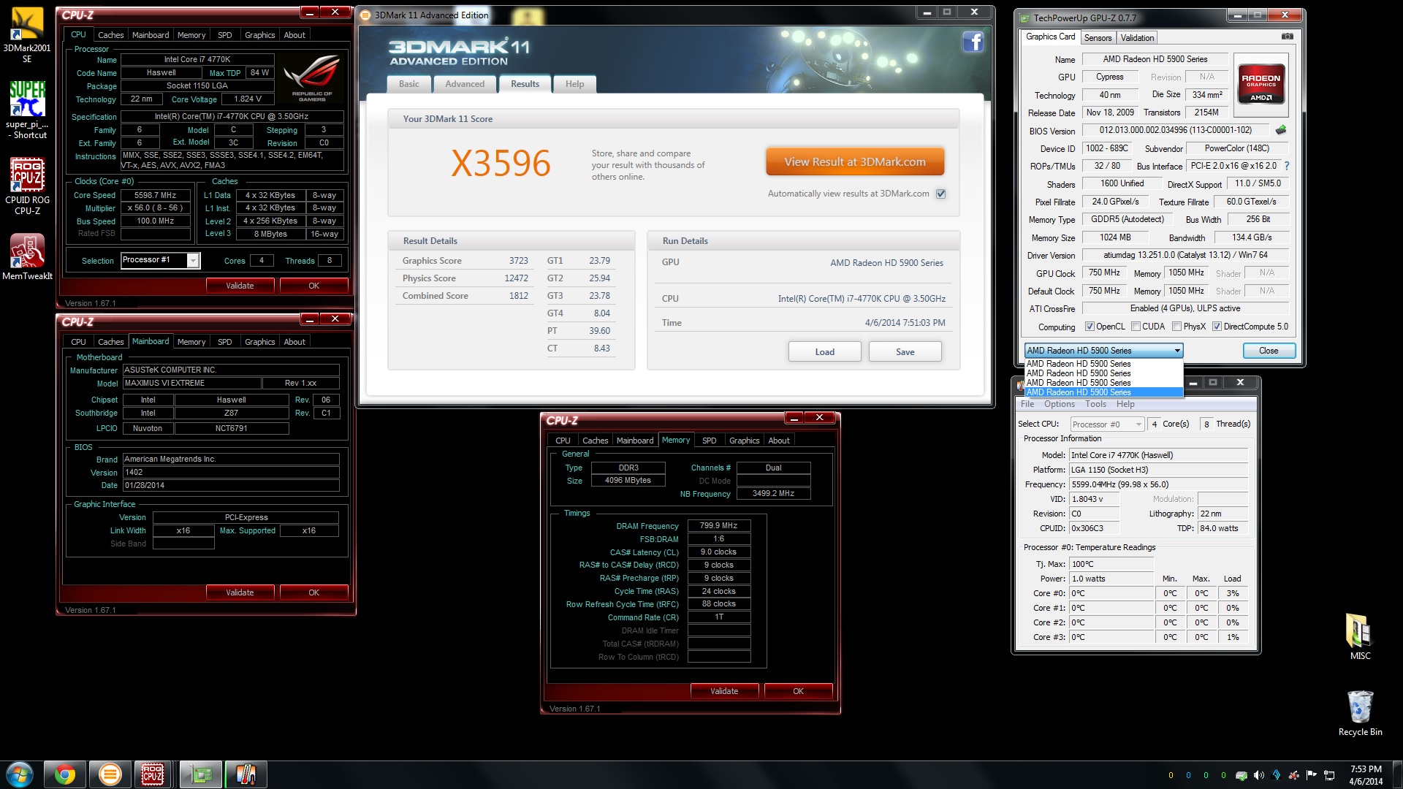
Task: Open the MemTweakIt desktop icon
Action: (27, 256)
